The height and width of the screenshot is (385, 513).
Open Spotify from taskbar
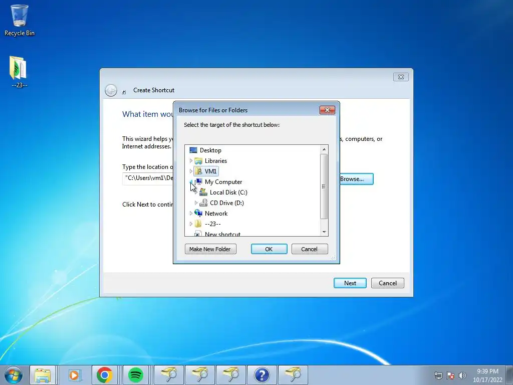coord(135,375)
